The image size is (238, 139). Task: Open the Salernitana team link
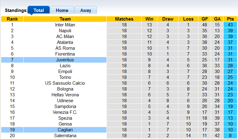pos(65,136)
